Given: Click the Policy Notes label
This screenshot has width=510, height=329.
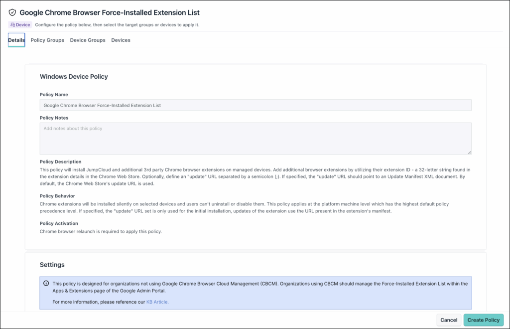Looking at the screenshot, I should pos(54,118).
